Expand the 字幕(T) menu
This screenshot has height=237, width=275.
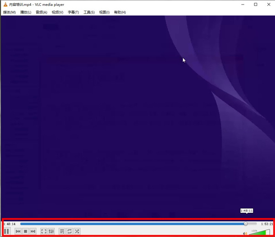[73, 12]
